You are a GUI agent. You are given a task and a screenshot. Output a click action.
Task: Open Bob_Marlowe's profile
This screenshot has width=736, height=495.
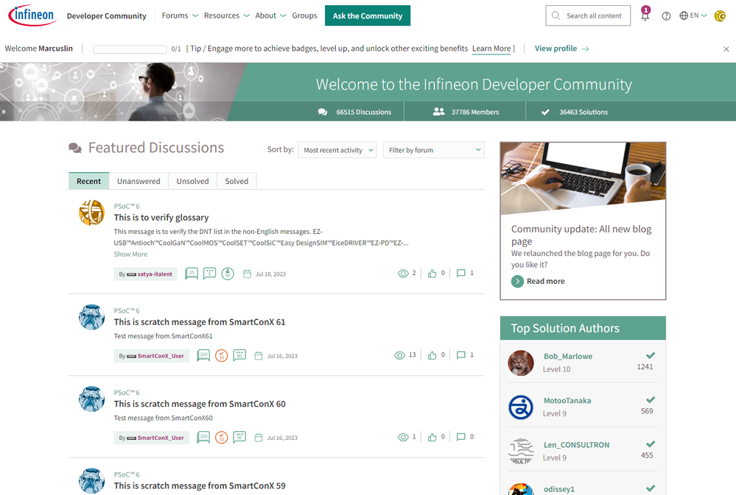568,356
